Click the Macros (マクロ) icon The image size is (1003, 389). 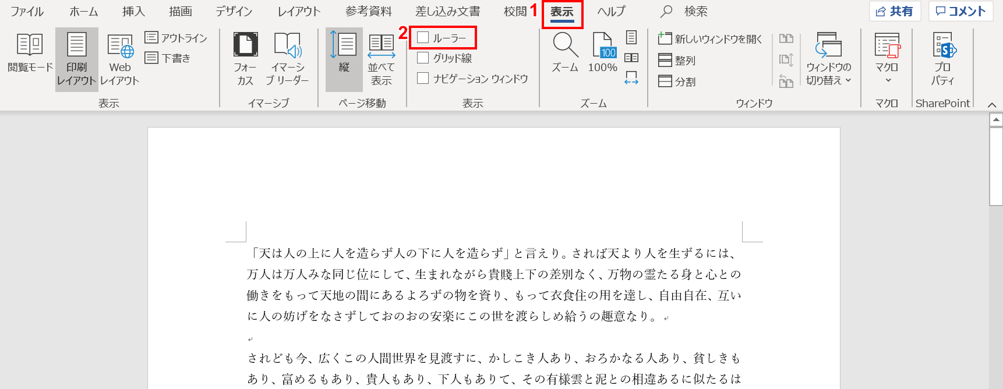click(887, 45)
